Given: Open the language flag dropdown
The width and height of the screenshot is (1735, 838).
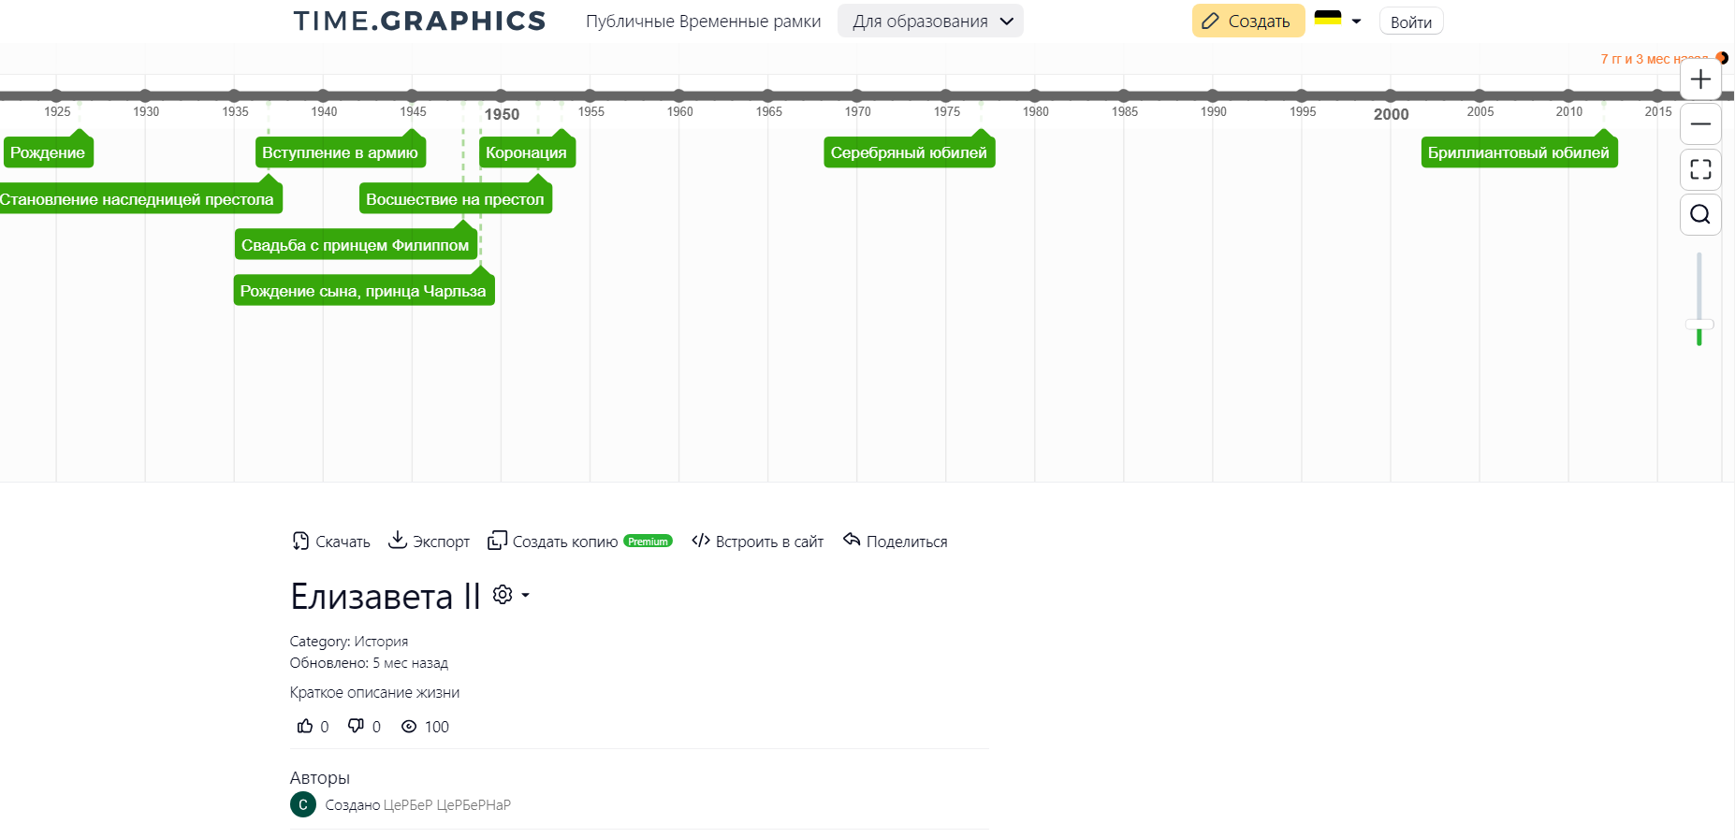Looking at the screenshot, I should tap(1337, 21).
